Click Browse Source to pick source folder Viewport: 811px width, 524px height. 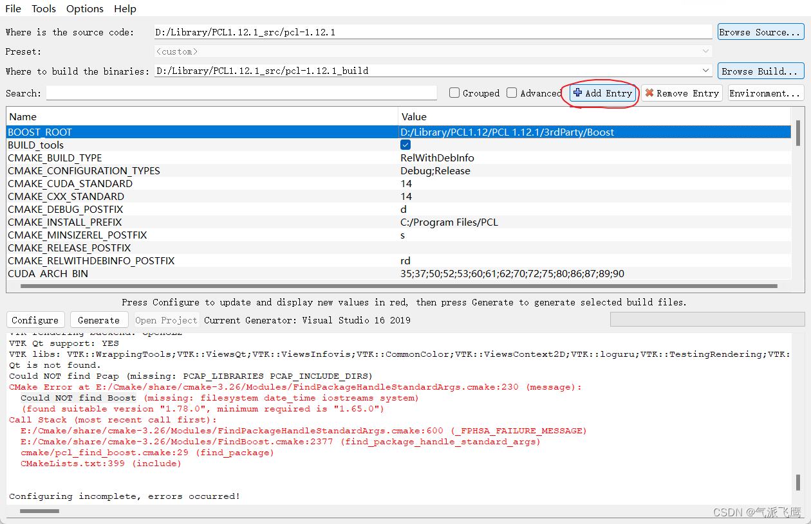[x=761, y=31]
